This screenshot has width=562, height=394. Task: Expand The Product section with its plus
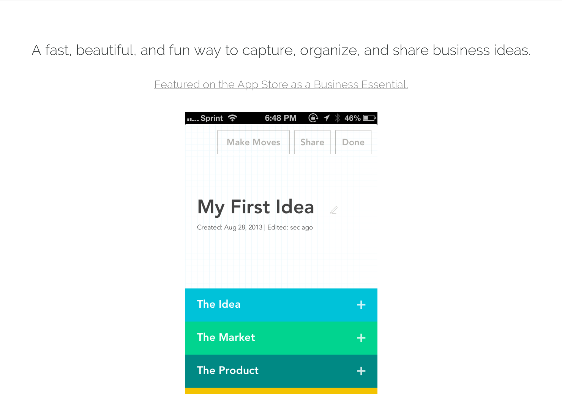(x=361, y=371)
